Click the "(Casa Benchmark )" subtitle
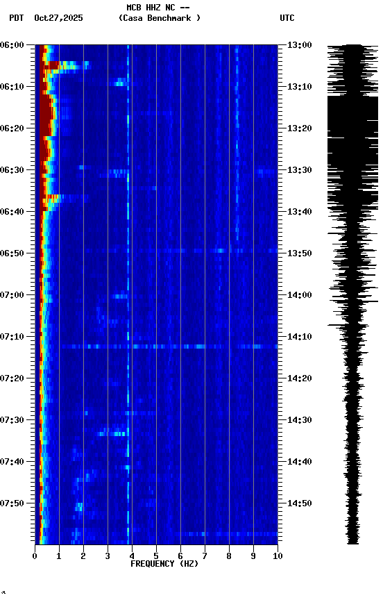The width and height of the screenshot is (383, 600). click(160, 18)
